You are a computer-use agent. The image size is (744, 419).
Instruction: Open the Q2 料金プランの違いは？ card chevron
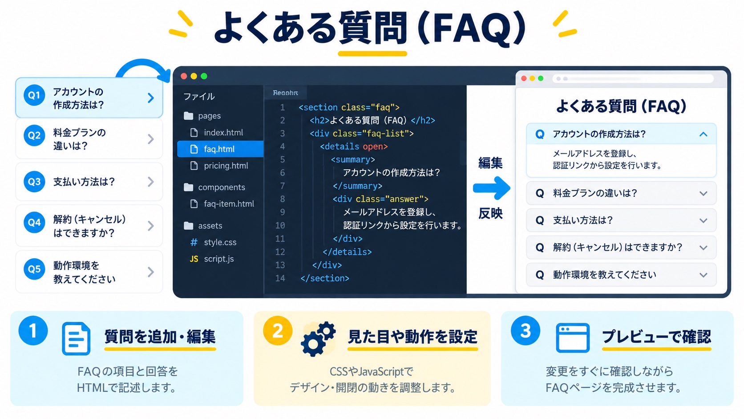[x=151, y=139]
